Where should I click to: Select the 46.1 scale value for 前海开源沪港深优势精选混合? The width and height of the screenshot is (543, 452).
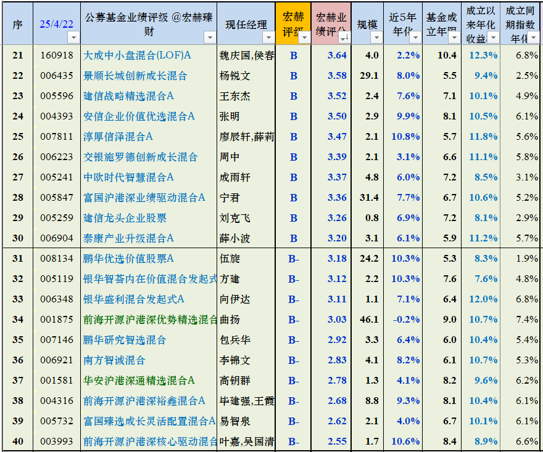click(368, 320)
